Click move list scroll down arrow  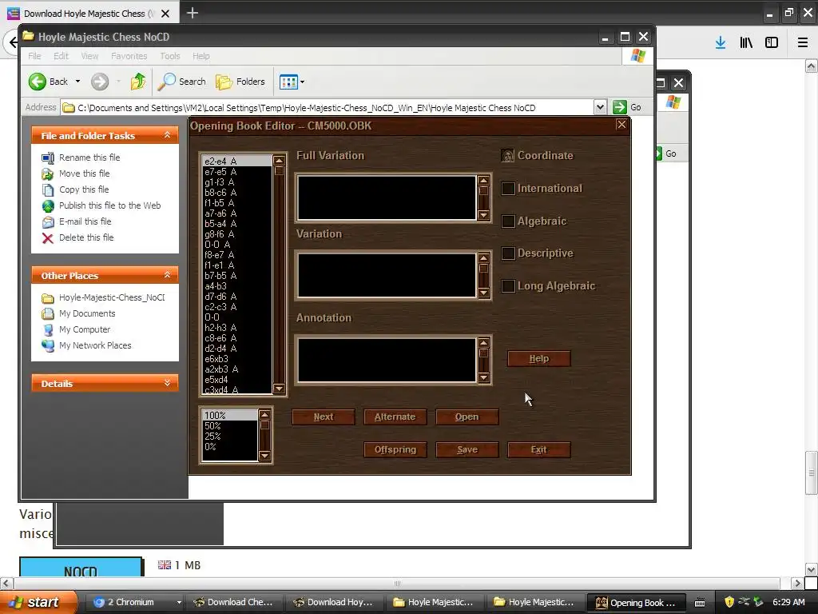279,389
